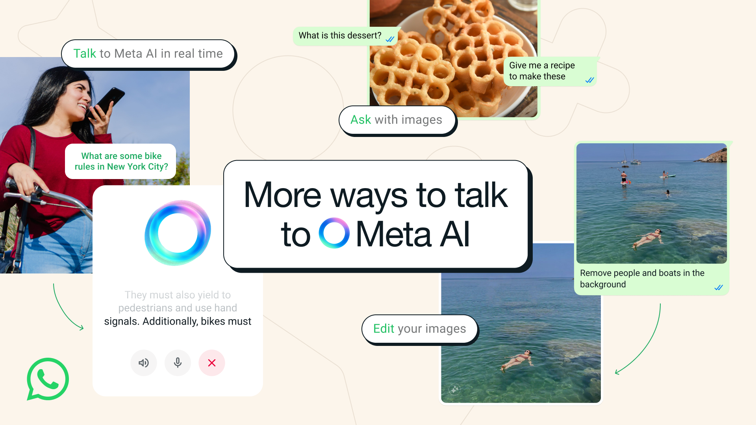
Task: Select the 'Edit your images' menu label
Action: [x=418, y=329]
